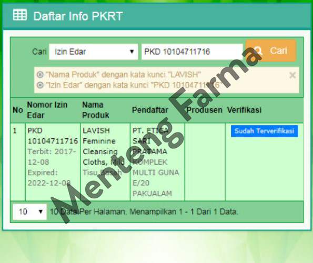313x263 pixels.
Task: Click the table grid icon beside Daftar Info PKRT
Action: pyautogui.click(x=20, y=15)
